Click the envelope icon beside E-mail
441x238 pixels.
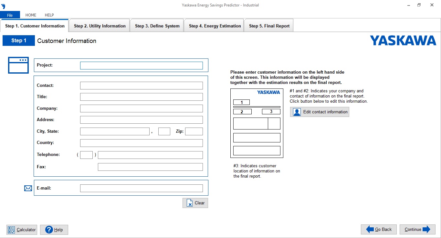[x=28, y=188]
